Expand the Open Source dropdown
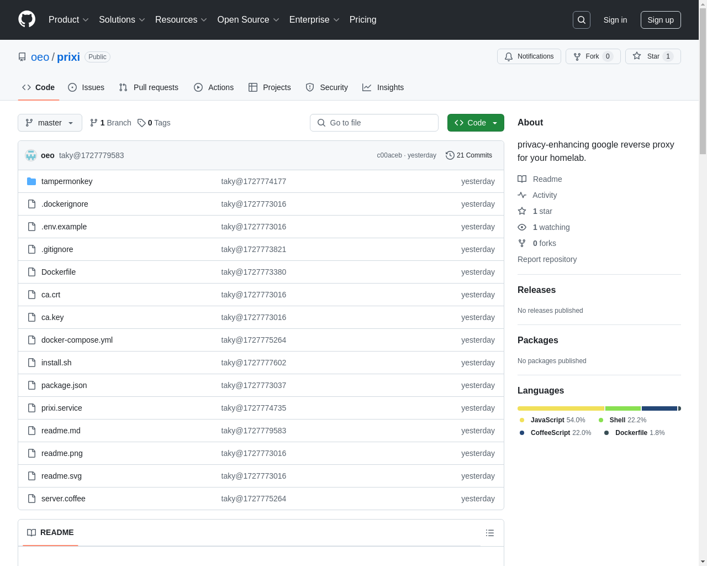 tap(249, 20)
